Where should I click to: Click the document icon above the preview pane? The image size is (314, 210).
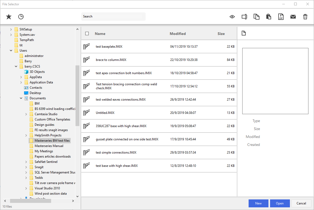tap(243, 33)
